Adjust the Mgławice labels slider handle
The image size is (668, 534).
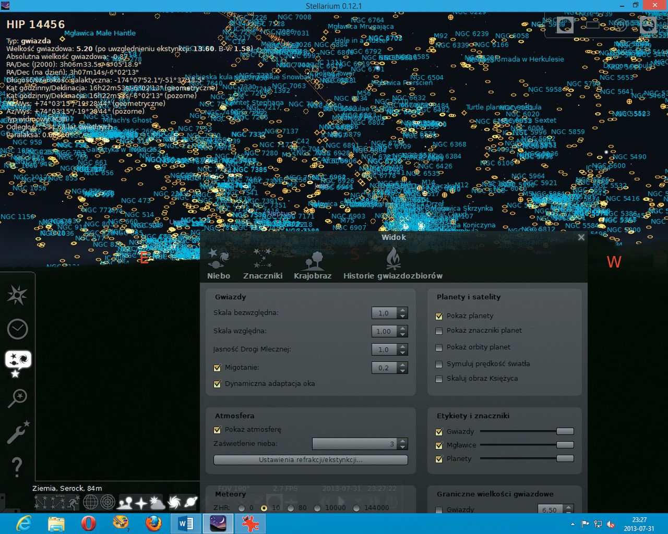565,445
